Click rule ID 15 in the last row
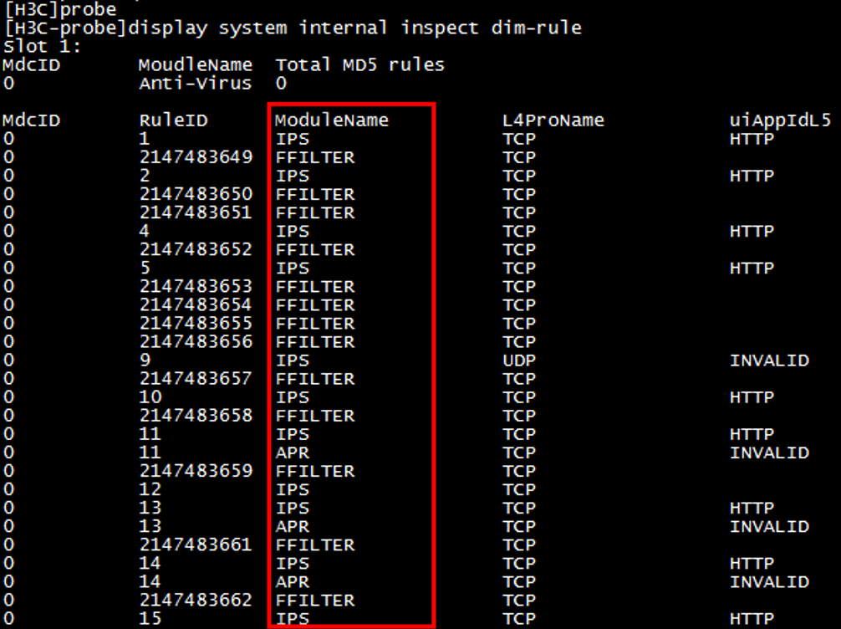Screen dimensions: 841x629 (150, 619)
